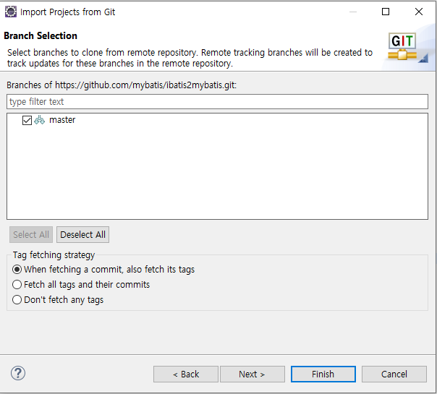Viewport: 437px width, 394px height.
Task: Select the master branch row label
Action: tap(62, 120)
